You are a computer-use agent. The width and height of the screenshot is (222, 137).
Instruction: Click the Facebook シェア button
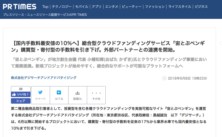[21, 101]
